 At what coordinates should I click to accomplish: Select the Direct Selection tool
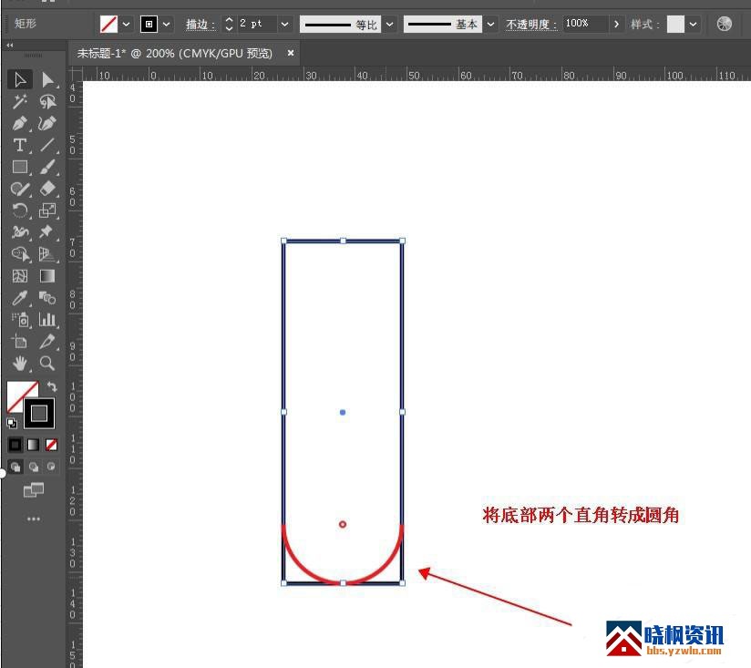47,80
